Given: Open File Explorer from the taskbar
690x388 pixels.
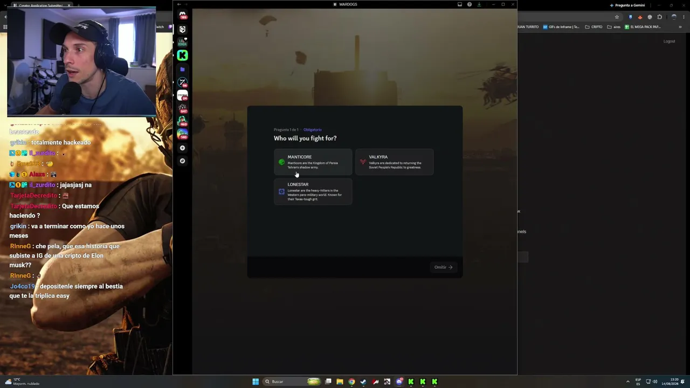Looking at the screenshot, I should (x=340, y=382).
